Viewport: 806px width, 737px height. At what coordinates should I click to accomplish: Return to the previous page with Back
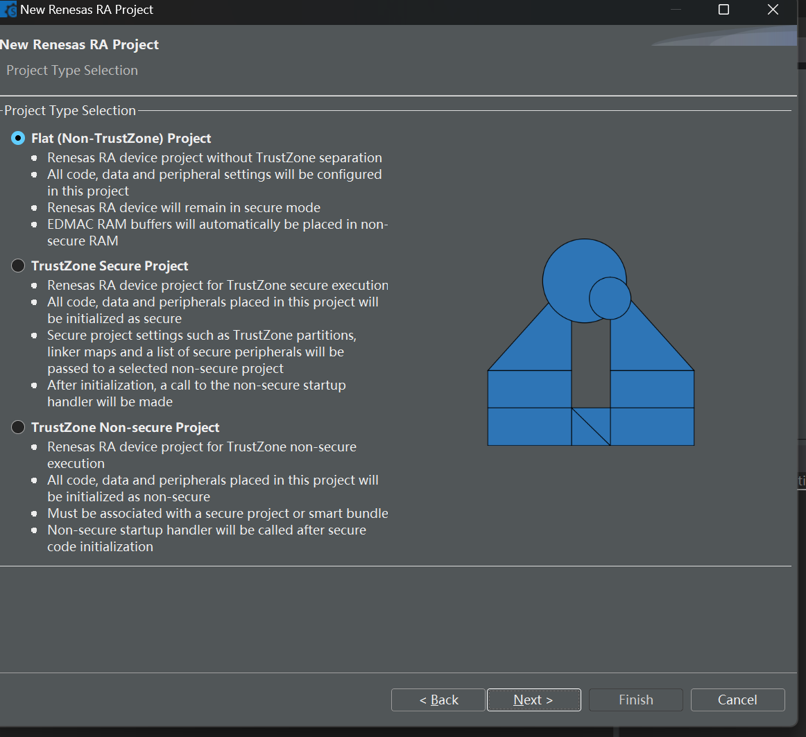(438, 700)
